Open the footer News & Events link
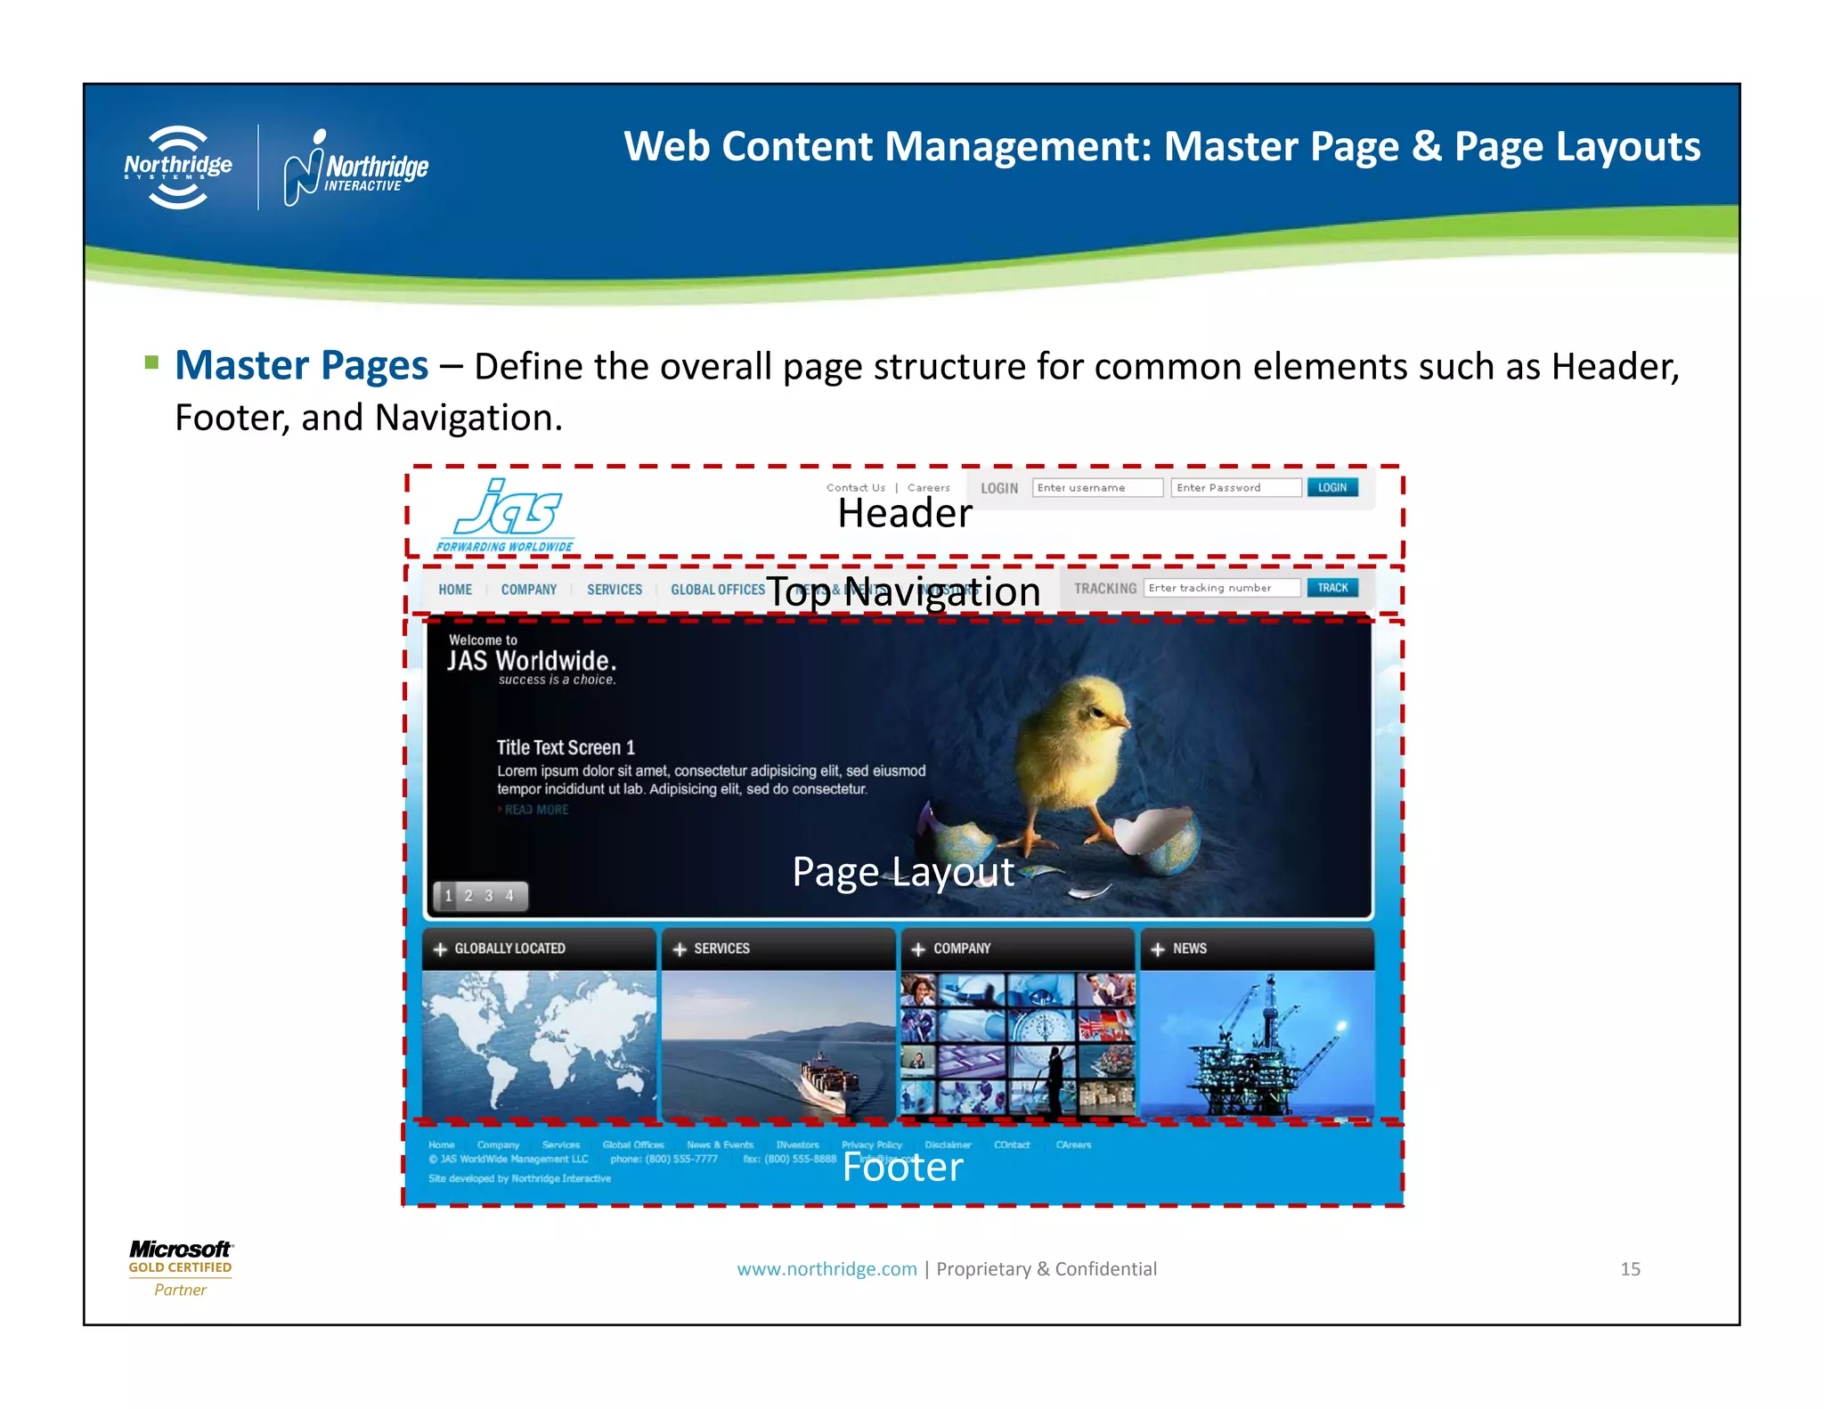This screenshot has width=1824, height=1409. tap(720, 1145)
